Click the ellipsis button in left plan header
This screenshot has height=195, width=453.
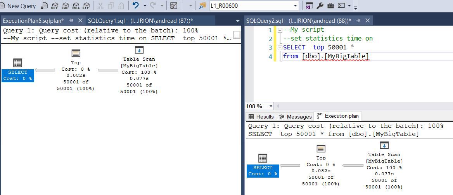[x=237, y=35]
